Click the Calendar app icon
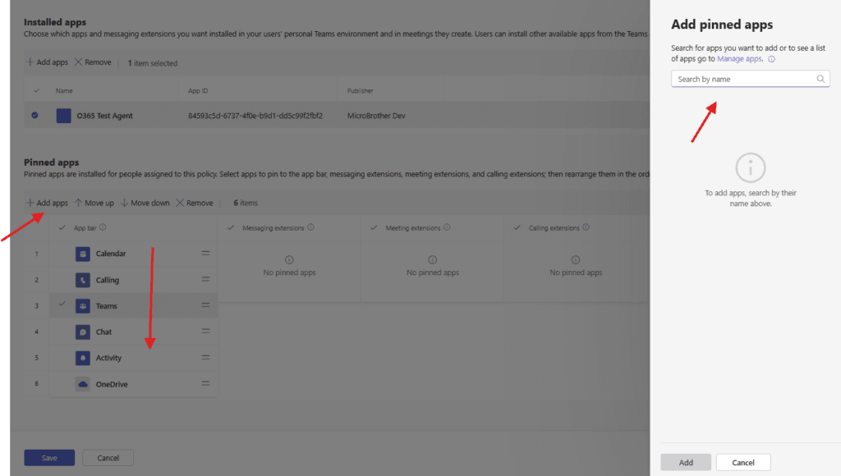Image resolution: width=841 pixels, height=476 pixels. pos(82,254)
